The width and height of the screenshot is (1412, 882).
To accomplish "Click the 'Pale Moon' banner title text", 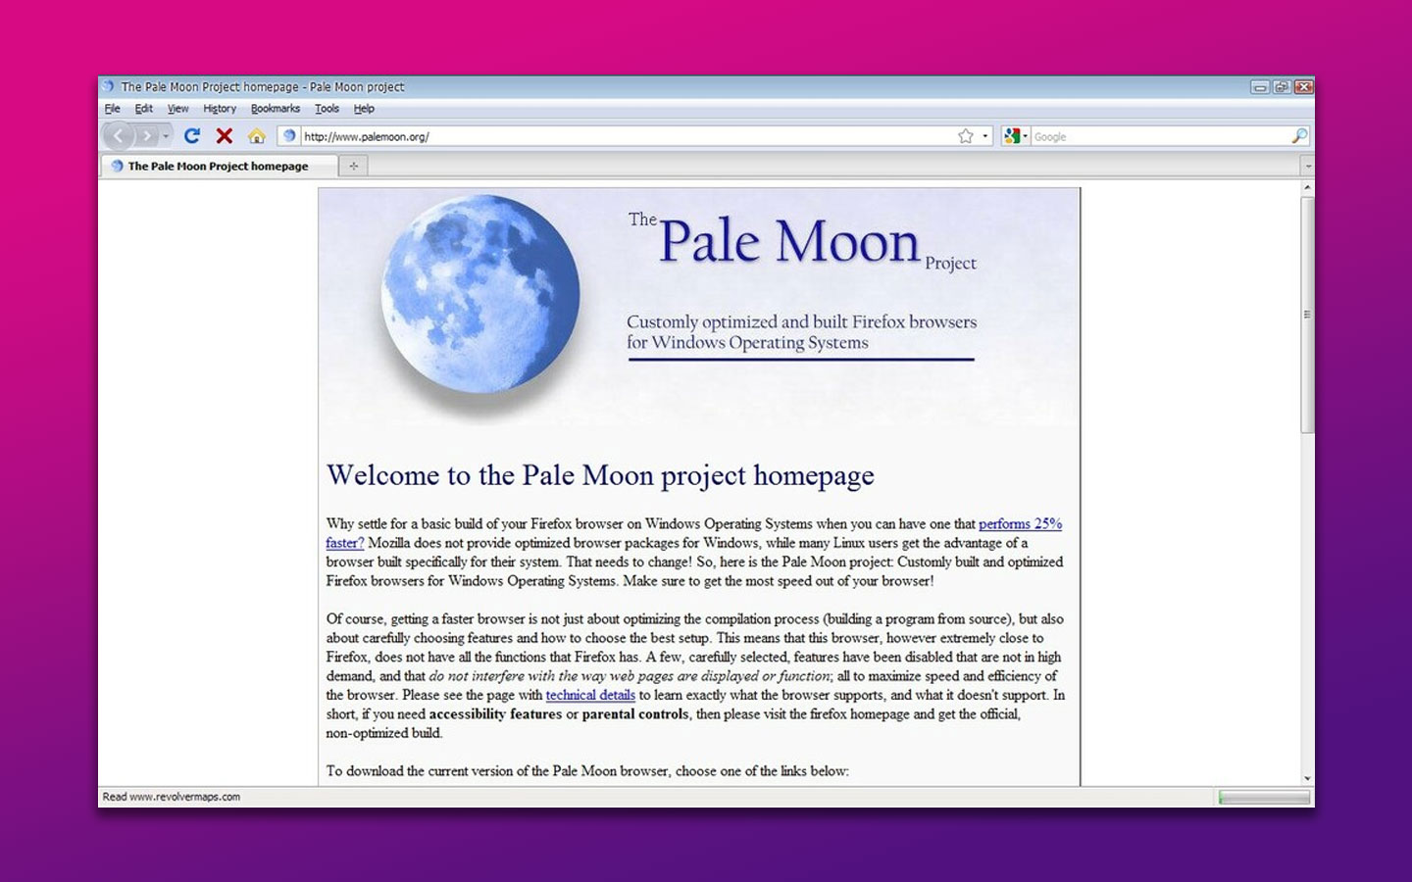I will click(789, 241).
